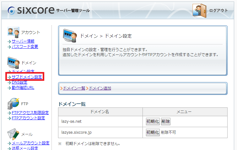237x150 pixels.
Task: Click メニュー column header
Action: (185, 112)
